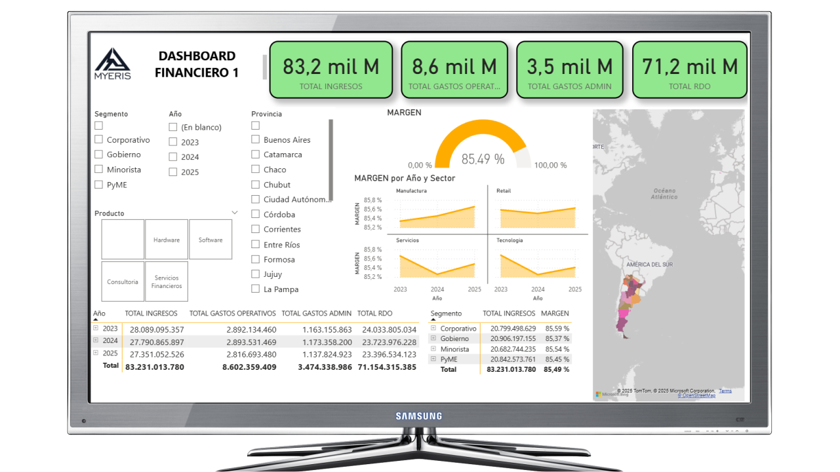Select the Hardware product tile
The width and height of the screenshot is (840, 472).
point(167,239)
